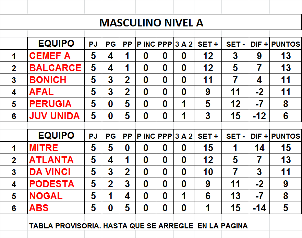Select the ABS team cell
The width and height of the screenshot is (302, 238).
click(56, 208)
